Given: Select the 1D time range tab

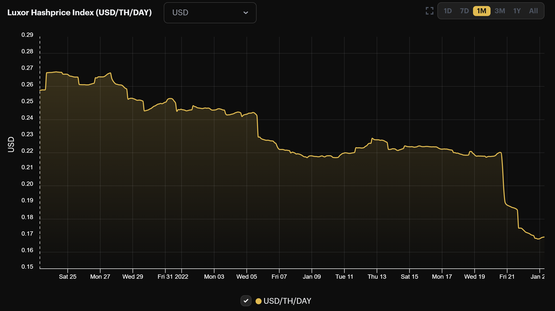Looking at the screenshot, I should coord(448,11).
